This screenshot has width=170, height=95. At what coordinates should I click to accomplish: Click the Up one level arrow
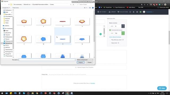point(9,4)
